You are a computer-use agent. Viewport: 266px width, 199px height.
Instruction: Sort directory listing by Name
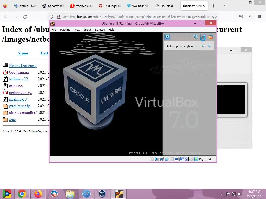[23, 53]
